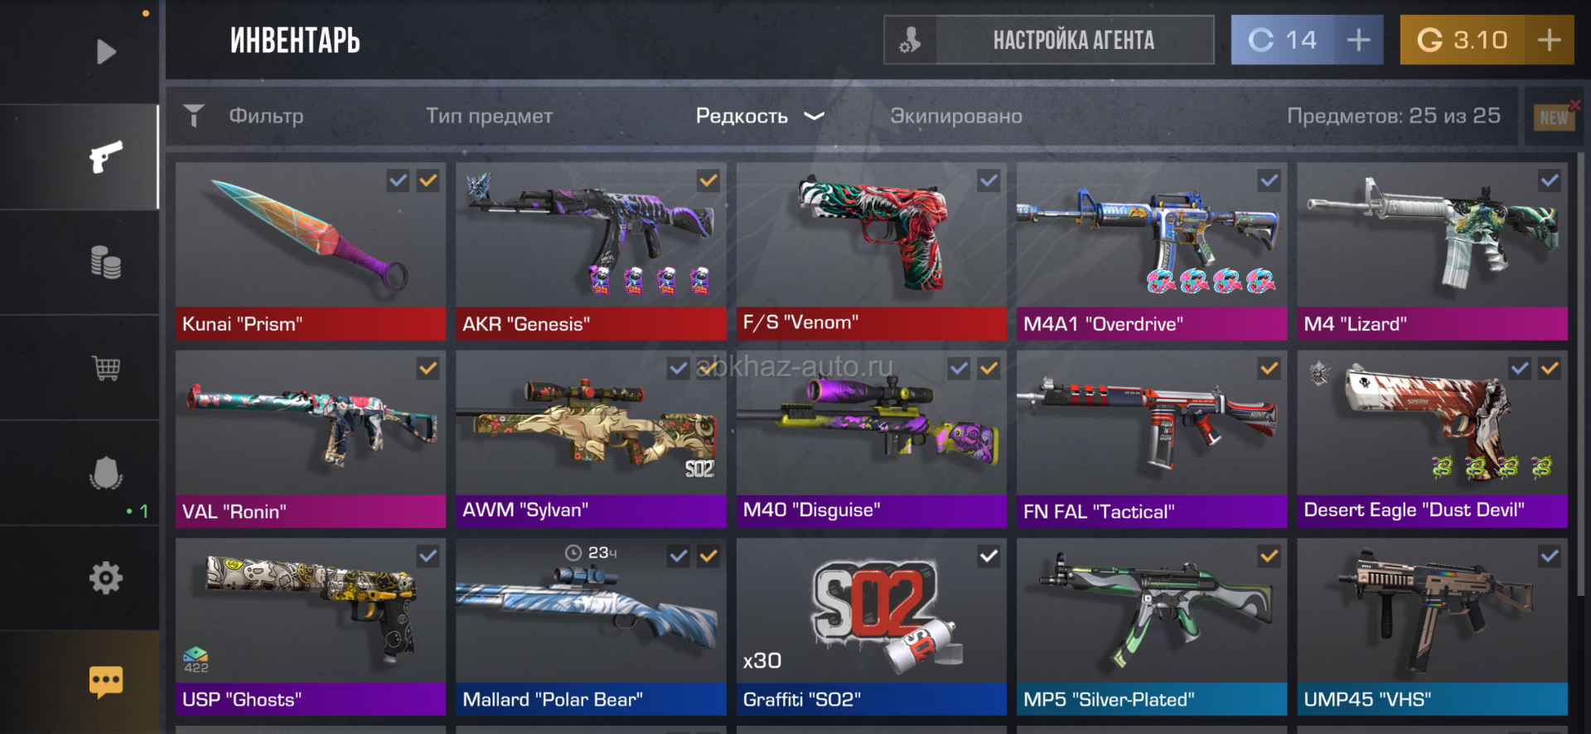The width and height of the screenshot is (1591, 734).
Task: Open the coins stack sidebar icon
Action: [105, 262]
